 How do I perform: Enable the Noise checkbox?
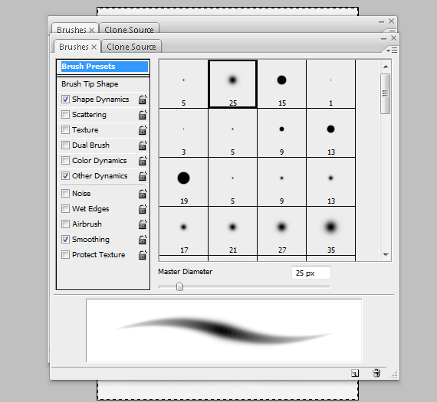(x=65, y=193)
